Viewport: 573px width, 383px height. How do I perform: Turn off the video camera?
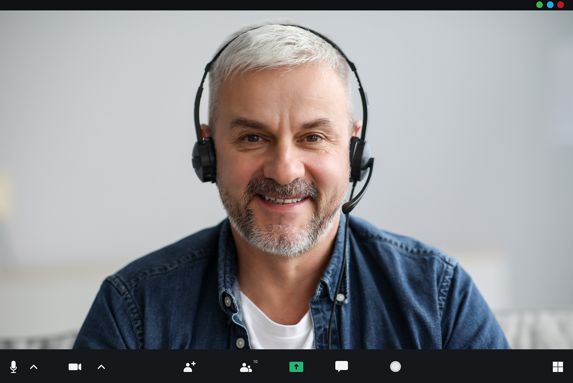pos(75,367)
